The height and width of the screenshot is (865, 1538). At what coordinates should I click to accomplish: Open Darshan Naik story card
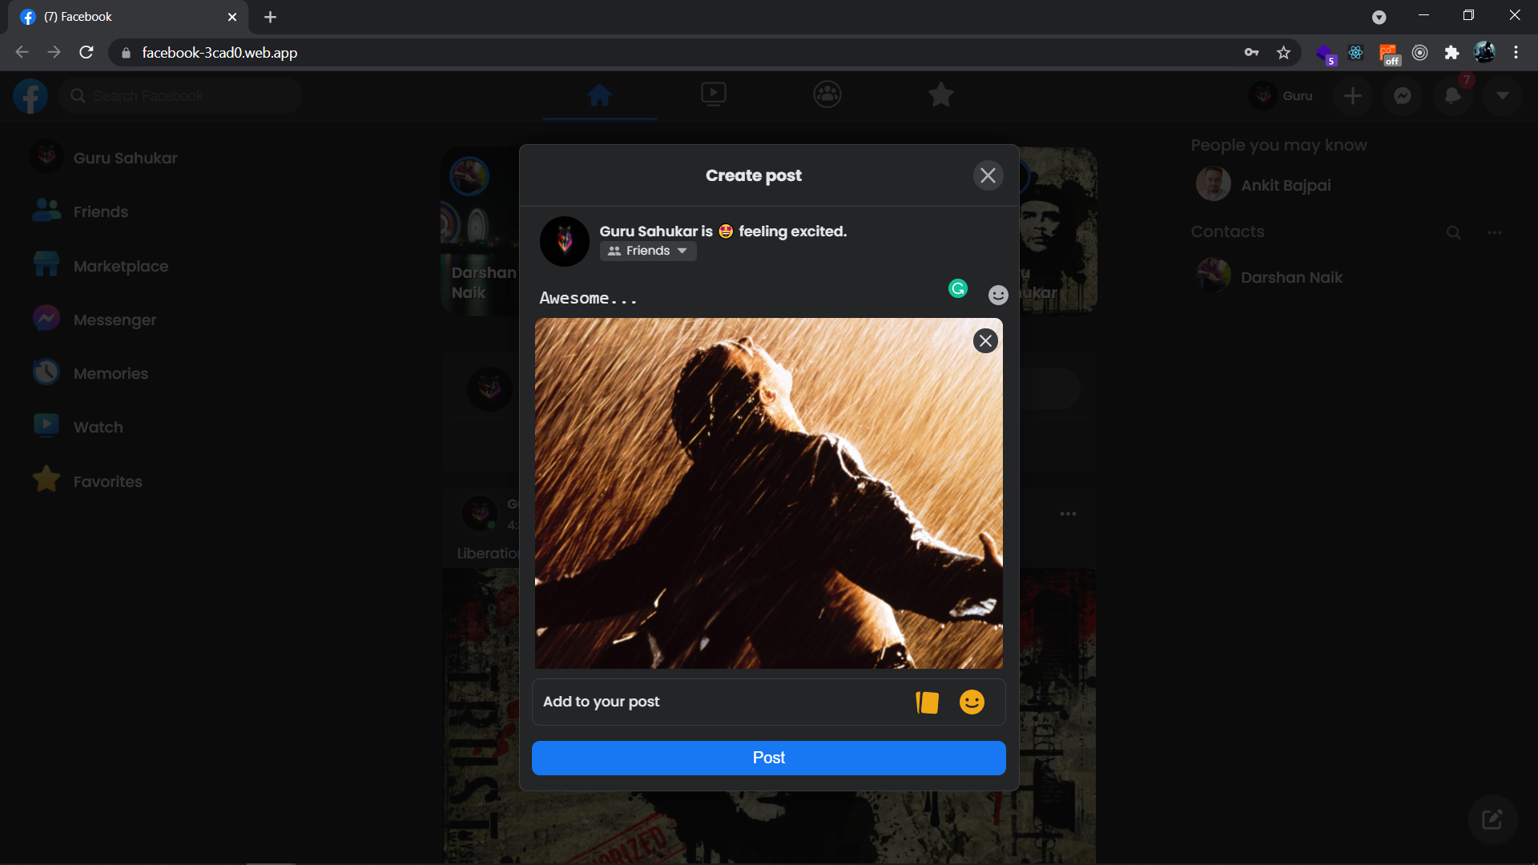(x=481, y=231)
